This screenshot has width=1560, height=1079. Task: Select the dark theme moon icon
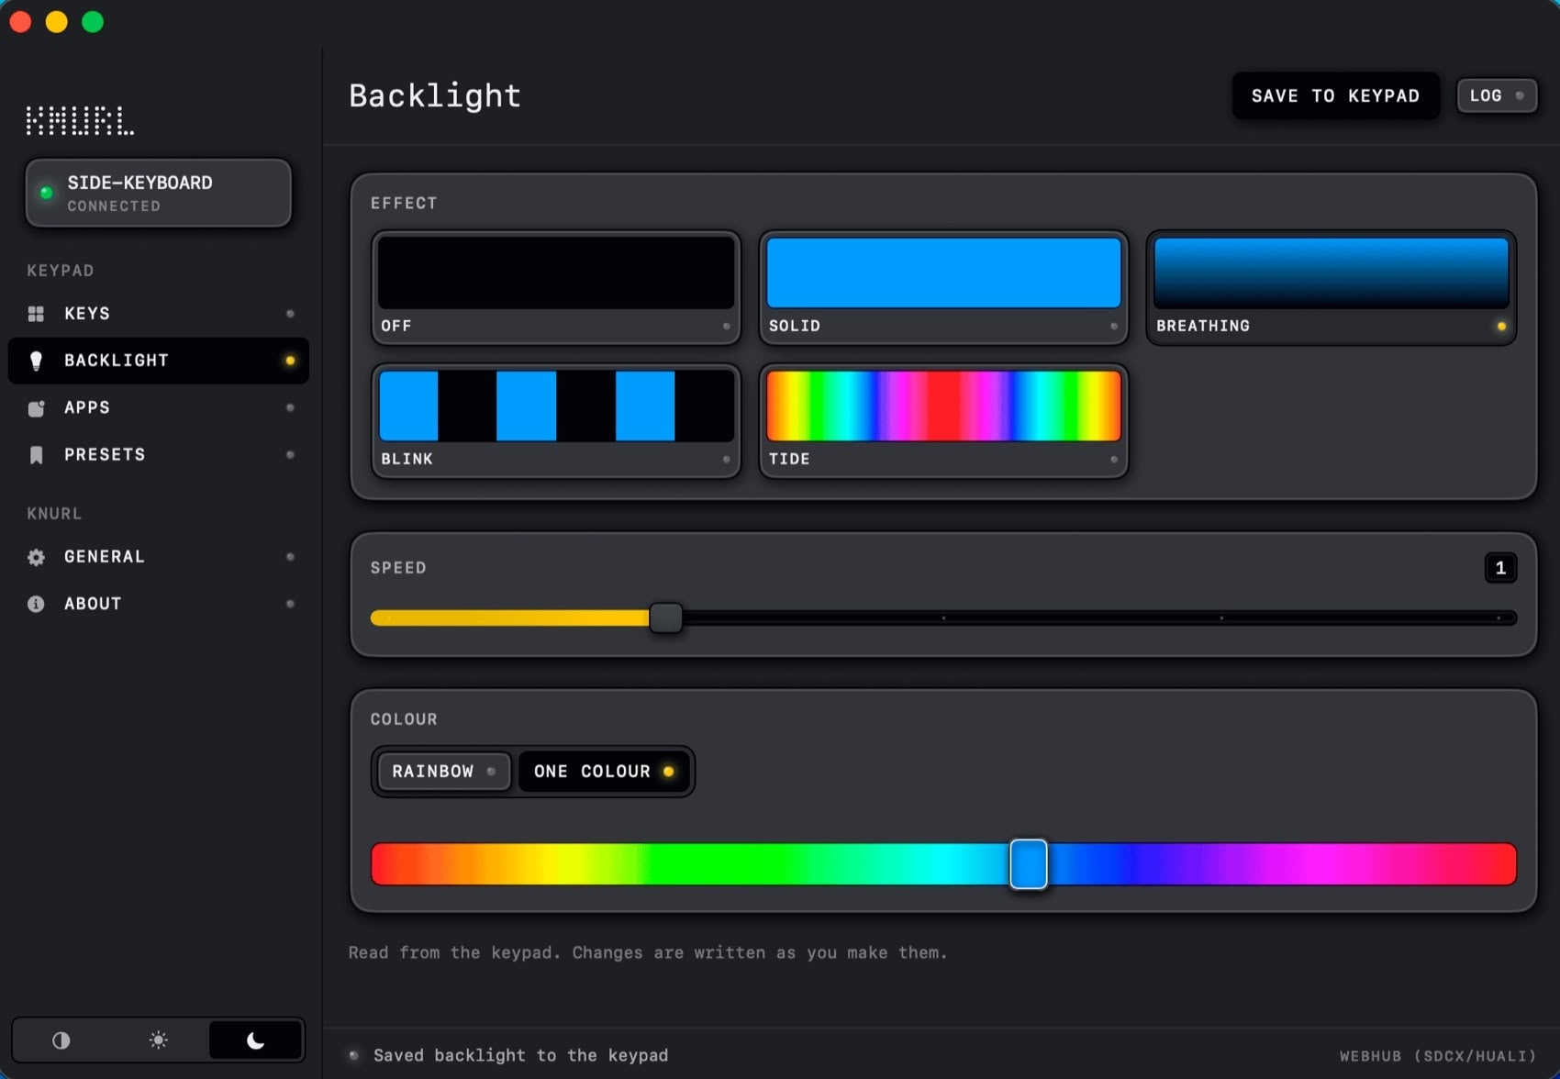pyautogui.click(x=255, y=1040)
